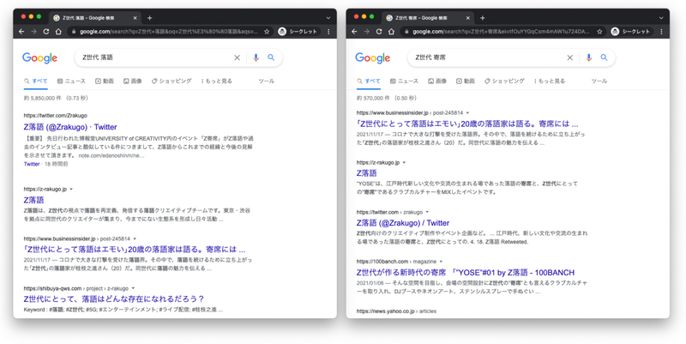Select ショッピング tab in left window

coord(171,81)
